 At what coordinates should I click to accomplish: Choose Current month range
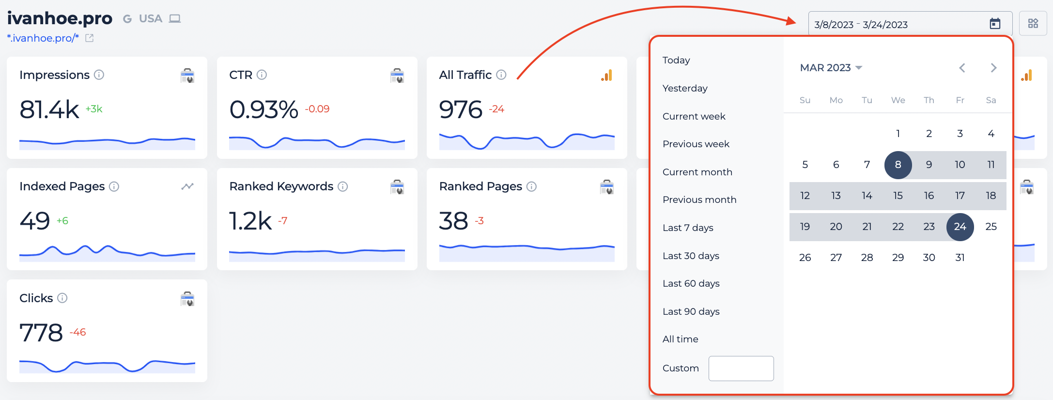(x=697, y=172)
